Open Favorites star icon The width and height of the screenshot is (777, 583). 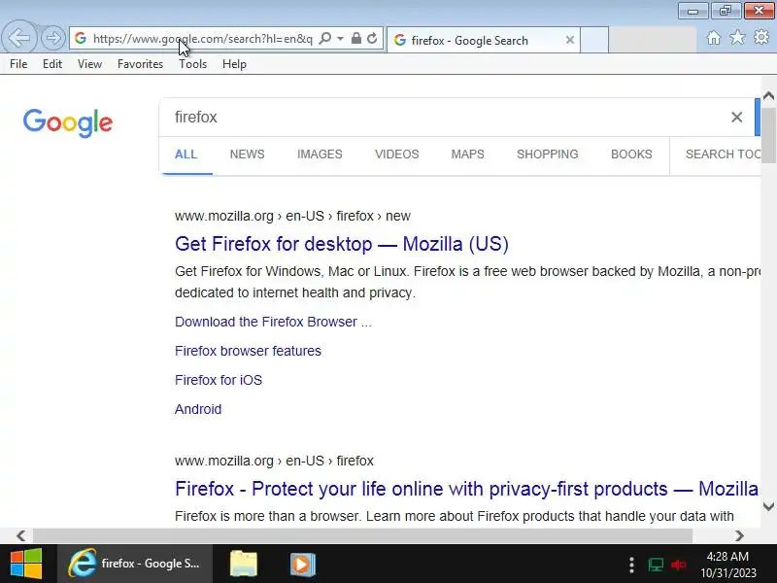tap(737, 37)
